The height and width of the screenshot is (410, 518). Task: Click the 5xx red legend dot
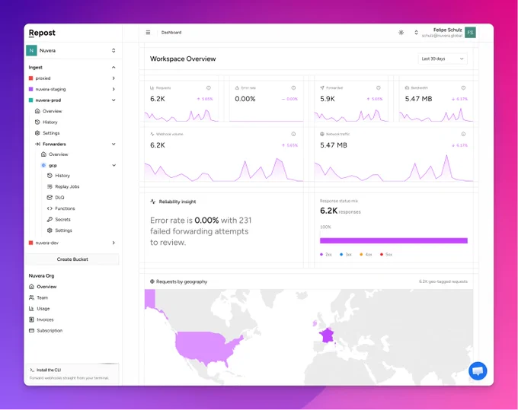coord(382,254)
